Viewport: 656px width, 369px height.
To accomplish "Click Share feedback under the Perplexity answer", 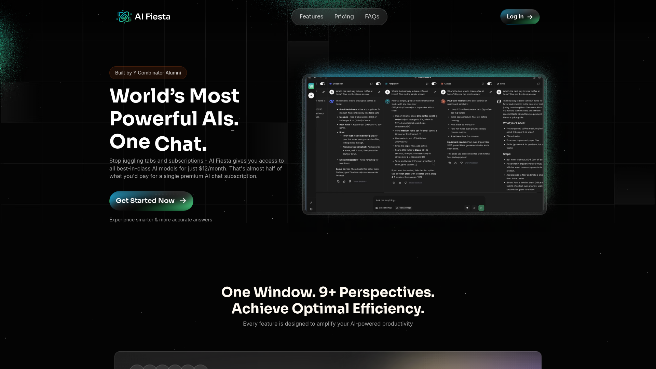I will 415,183.
